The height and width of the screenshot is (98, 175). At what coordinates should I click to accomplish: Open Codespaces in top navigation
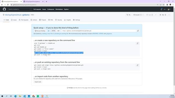[x=51, y=9]
